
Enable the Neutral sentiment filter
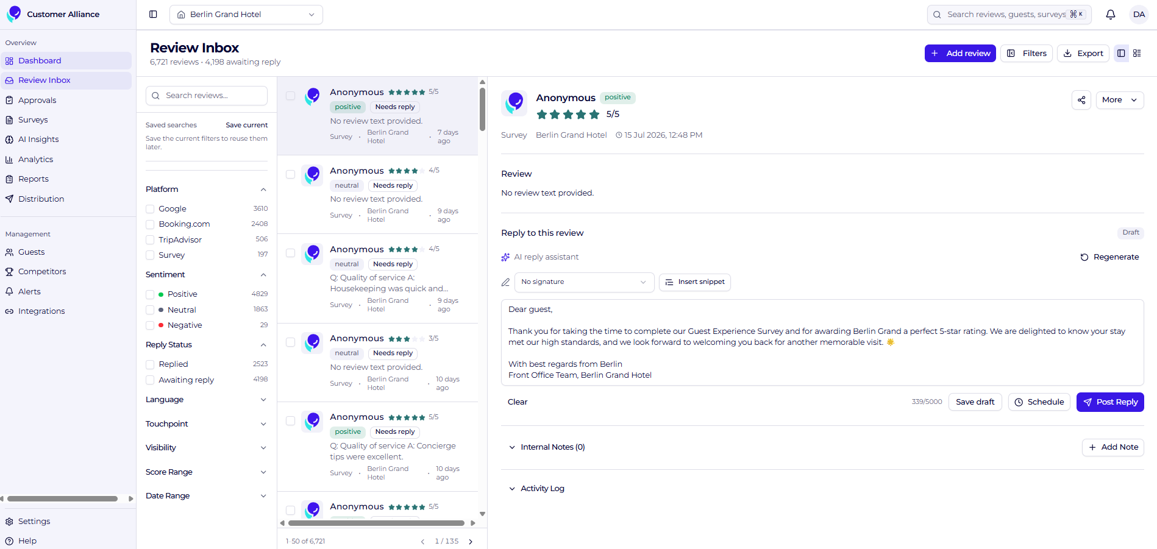pyautogui.click(x=150, y=310)
